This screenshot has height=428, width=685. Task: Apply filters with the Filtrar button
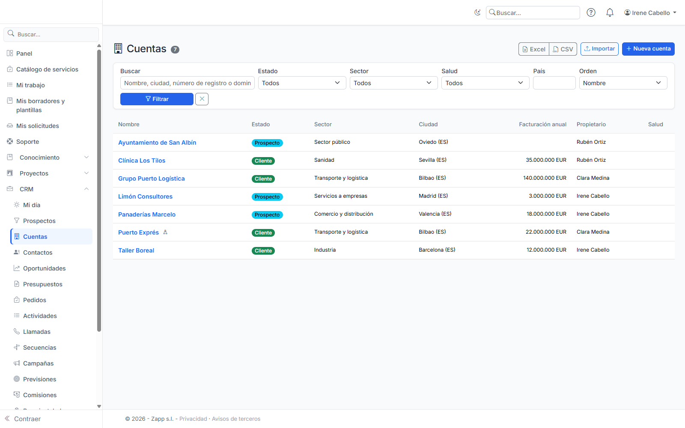coord(157,99)
